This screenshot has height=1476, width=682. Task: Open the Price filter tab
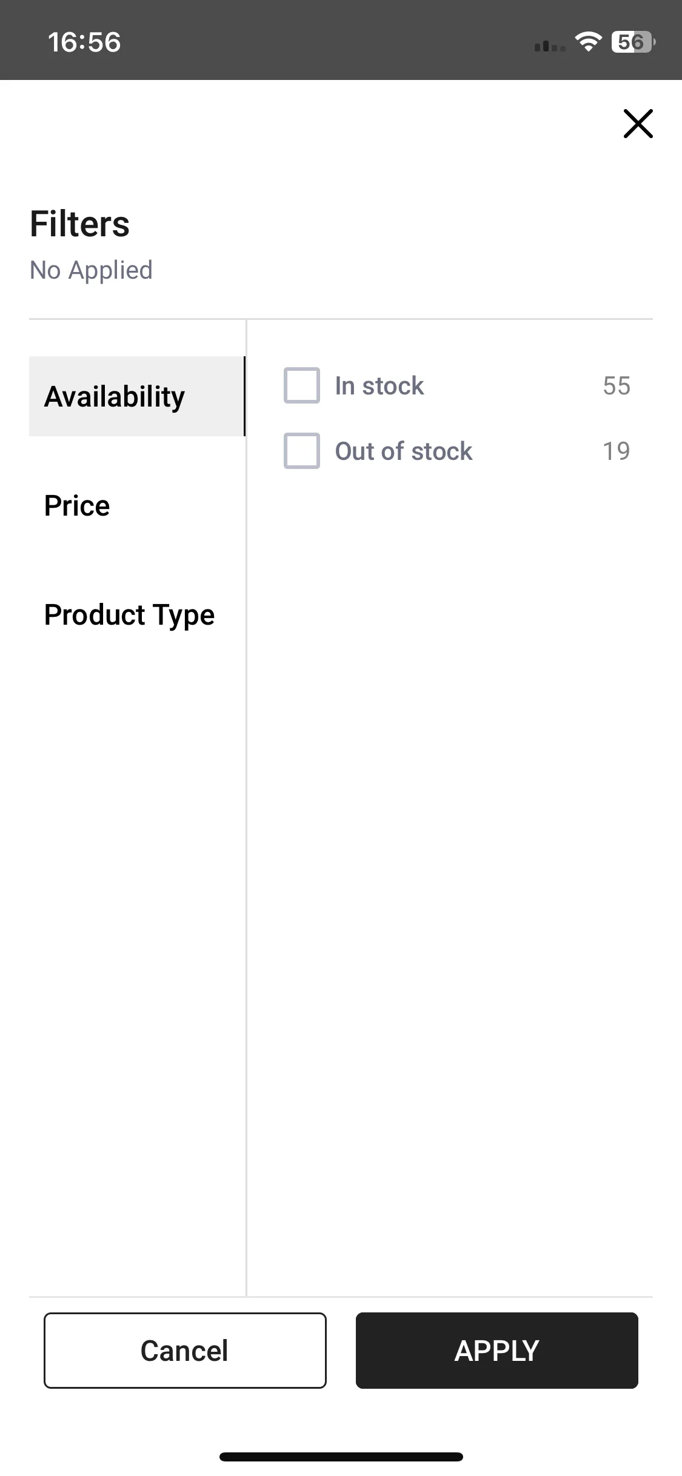pos(137,505)
